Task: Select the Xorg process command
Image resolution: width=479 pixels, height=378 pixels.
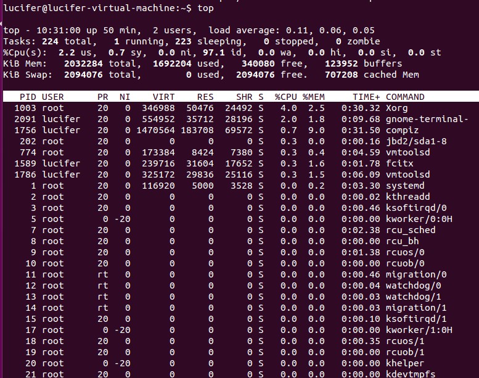Action: pos(396,108)
